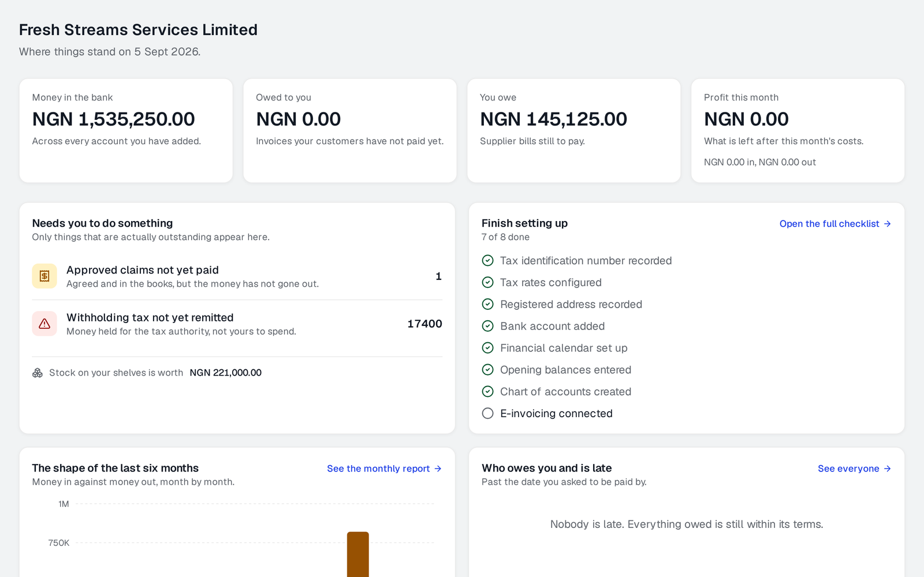Click the Nobody is late message
Viewport: 924px width, 577px height.
[687, 524]
